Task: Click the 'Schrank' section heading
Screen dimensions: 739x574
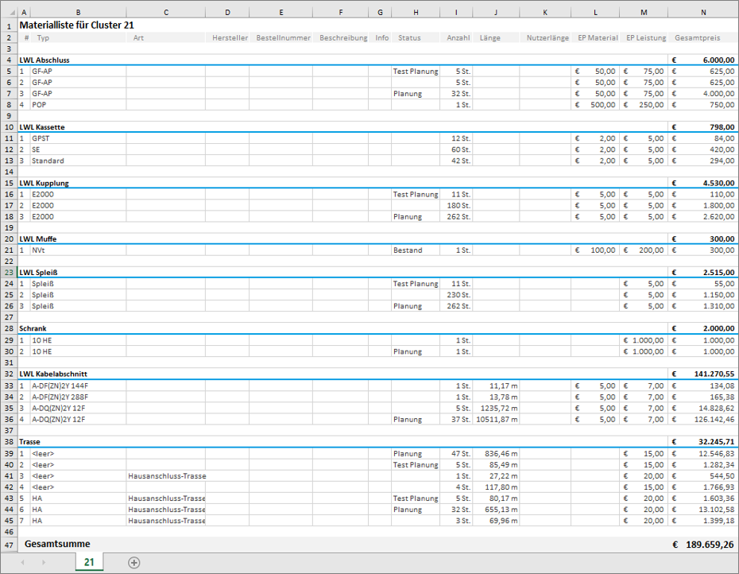Action: tap(33, 328)
